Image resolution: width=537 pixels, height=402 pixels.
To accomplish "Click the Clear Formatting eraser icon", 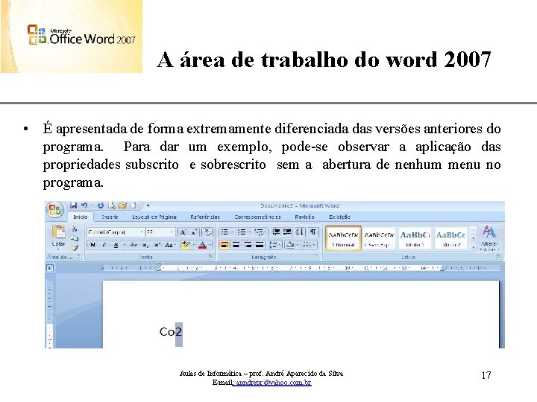I will tap(207, 232).
